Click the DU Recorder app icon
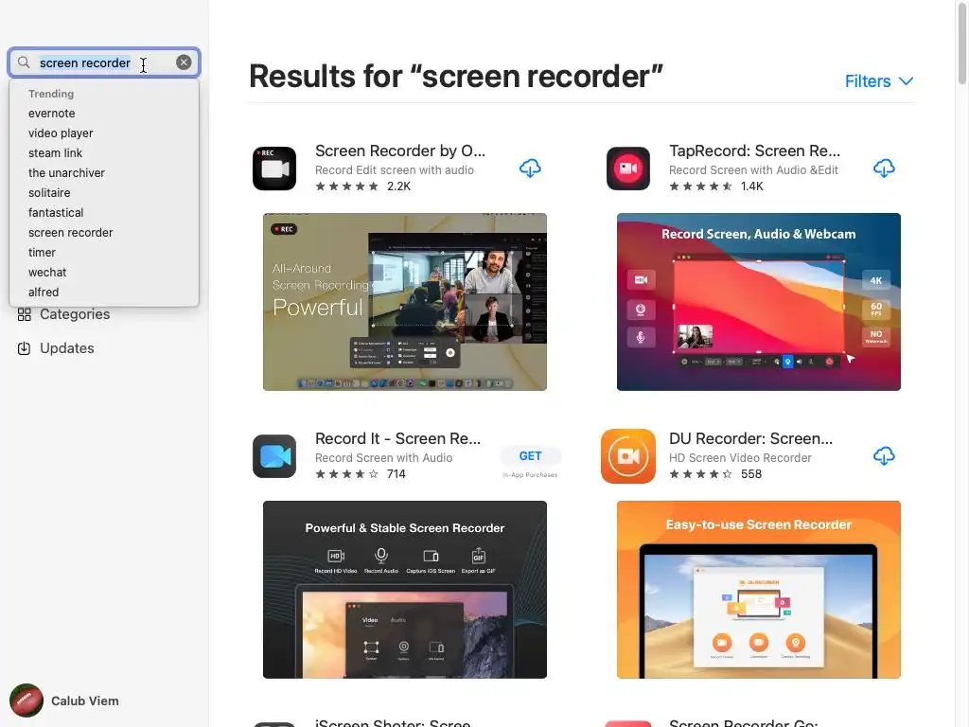 coord(628,456)
